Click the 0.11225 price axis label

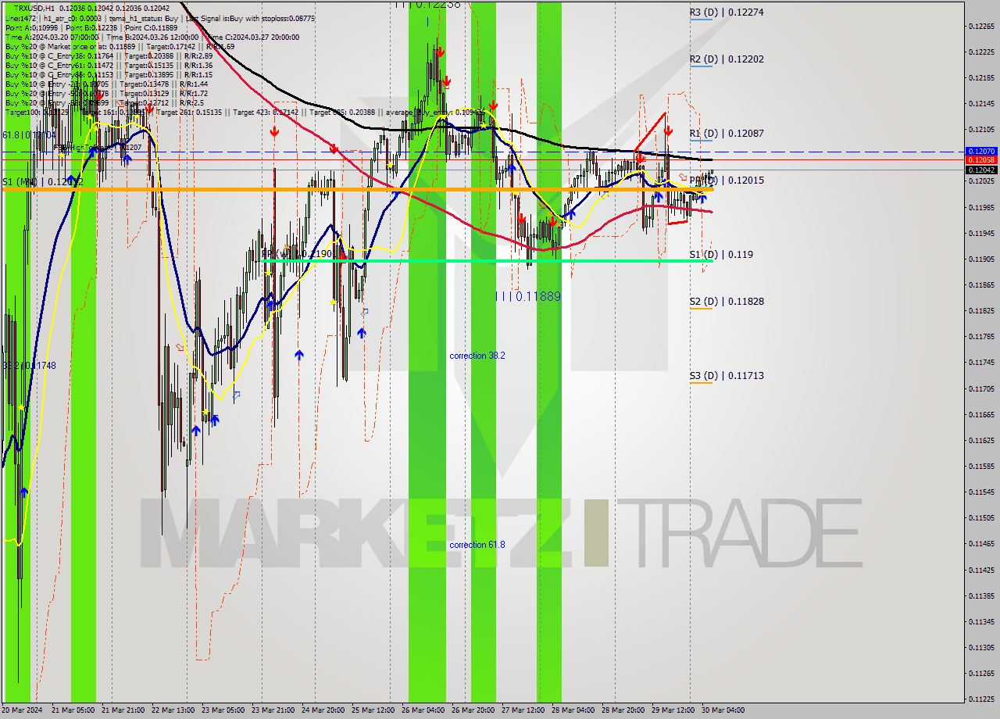980,699
